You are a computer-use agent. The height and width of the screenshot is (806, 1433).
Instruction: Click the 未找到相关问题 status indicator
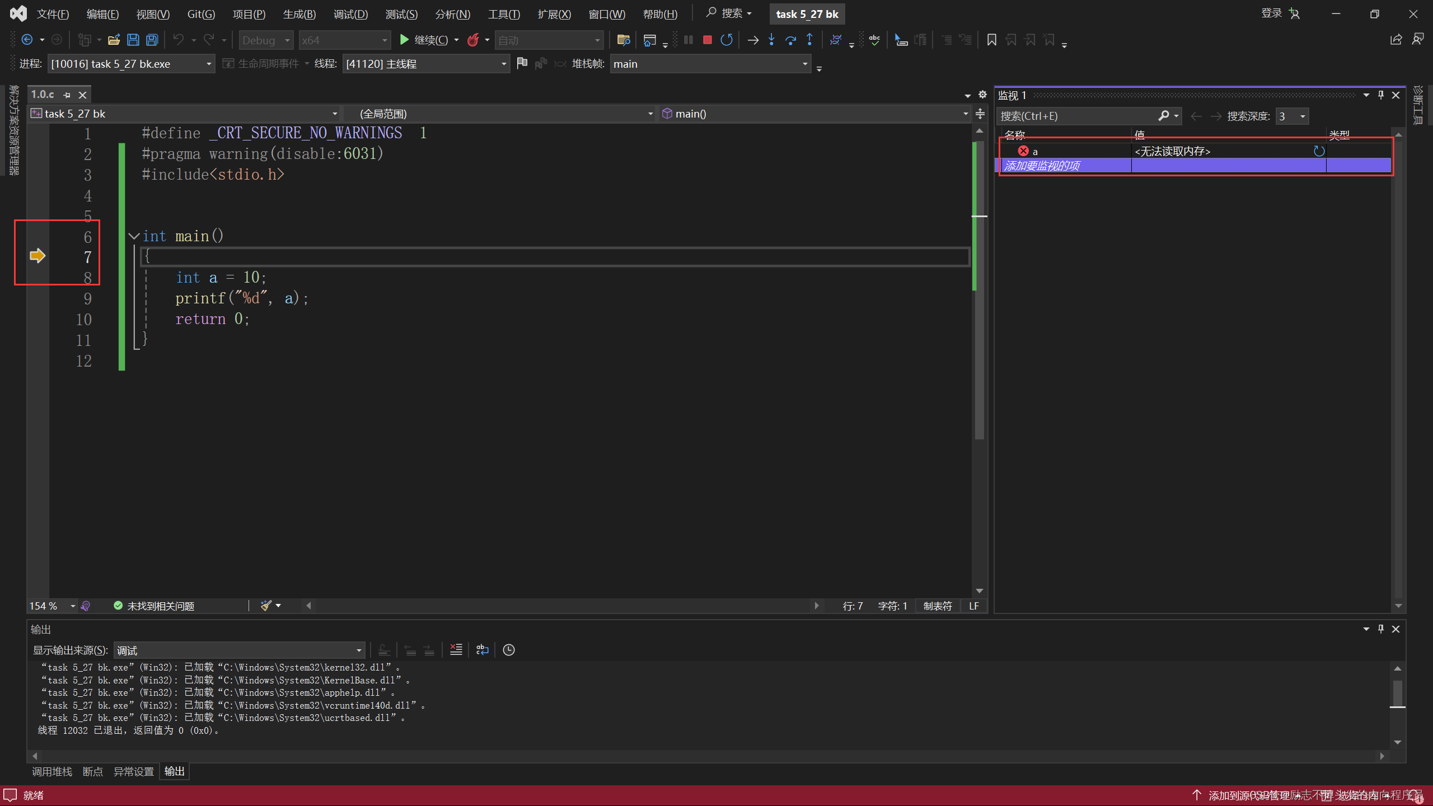click(x=154, y=606)
